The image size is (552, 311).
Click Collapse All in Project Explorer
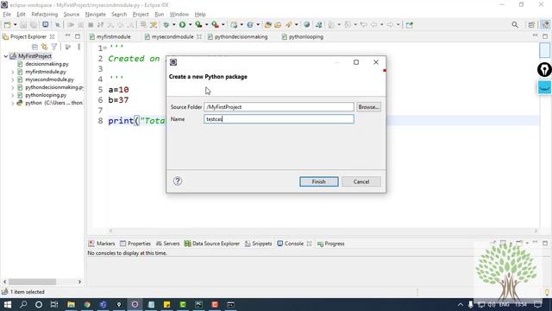tap(34, 47)
